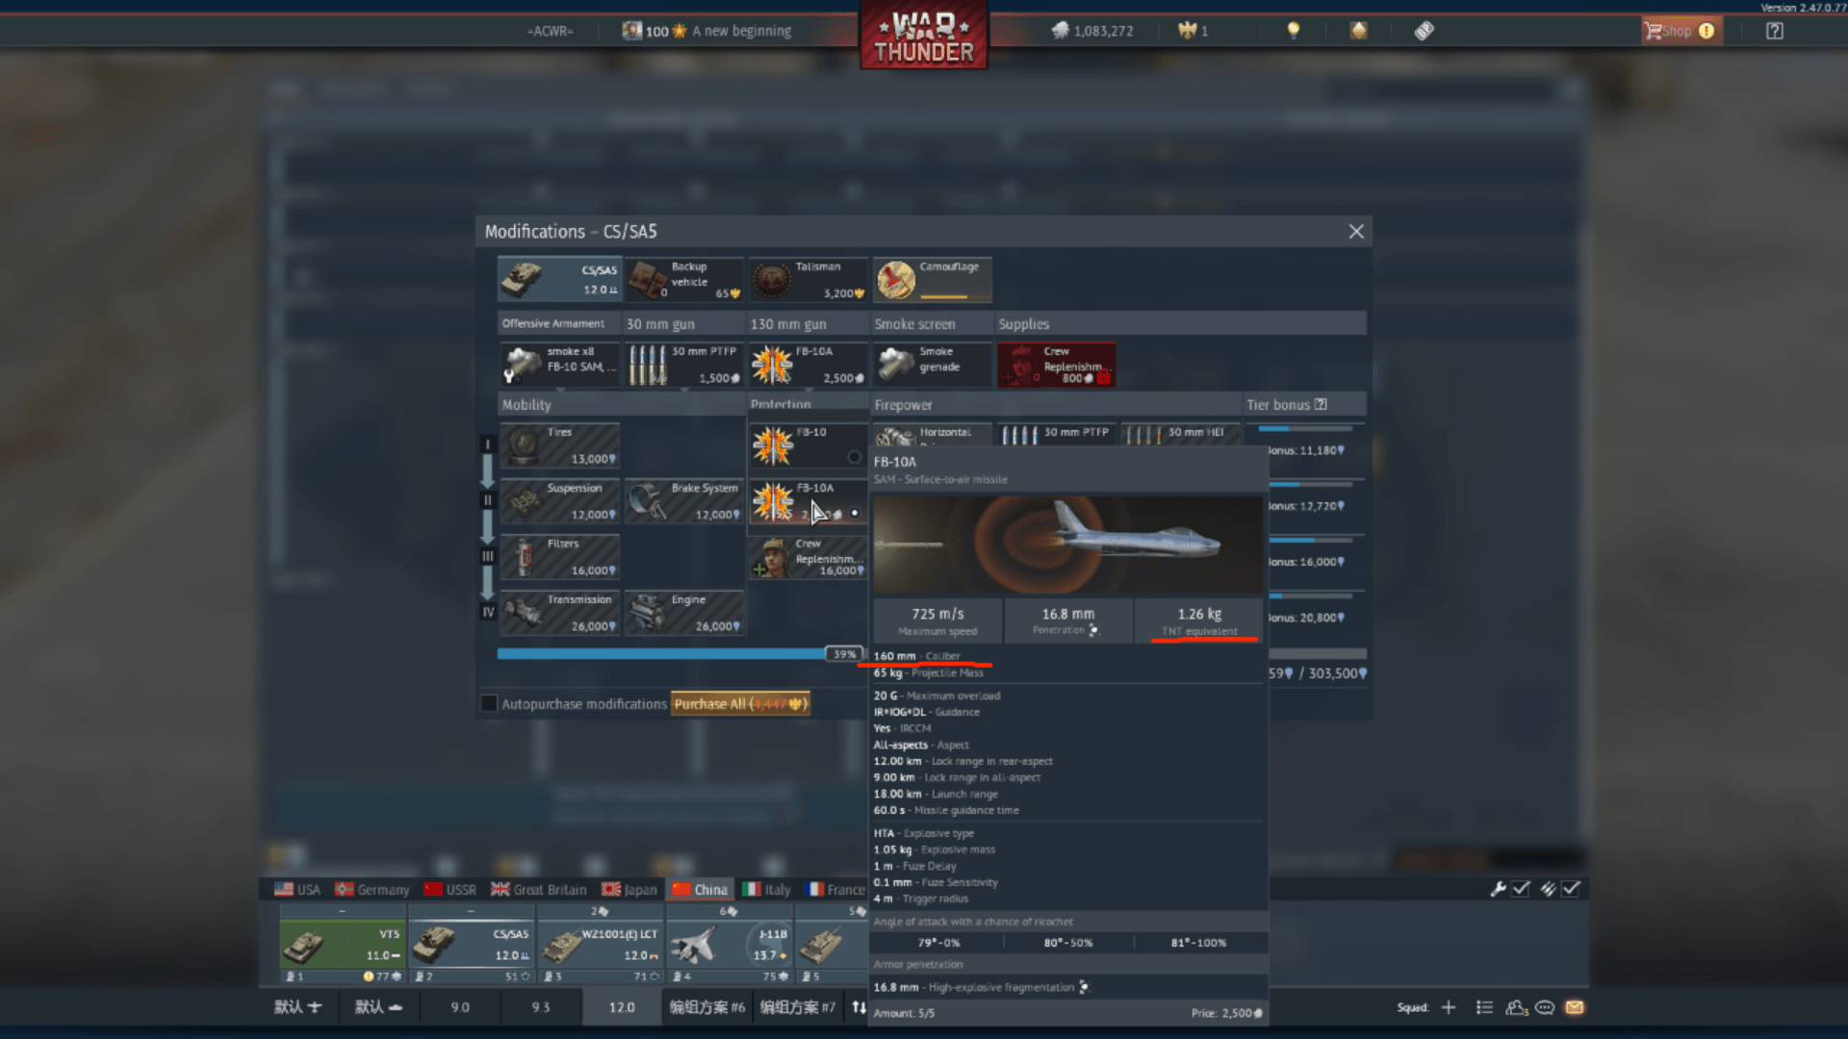The height and width of the screenshot is (1039, 1848).
Task: Research the Filters modification
Action: coord(559,558)
